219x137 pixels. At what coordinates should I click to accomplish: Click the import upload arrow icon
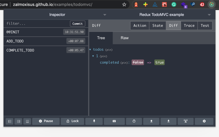[x=151, y=121]
